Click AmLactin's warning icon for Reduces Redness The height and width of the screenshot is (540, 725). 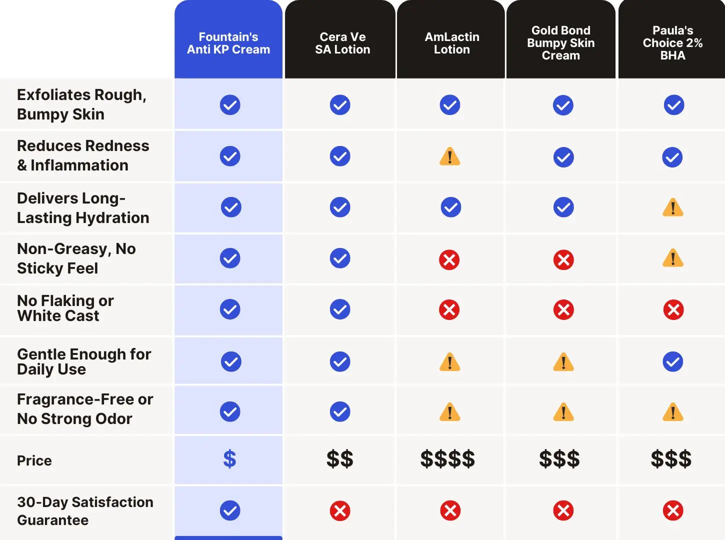point(449,156)
